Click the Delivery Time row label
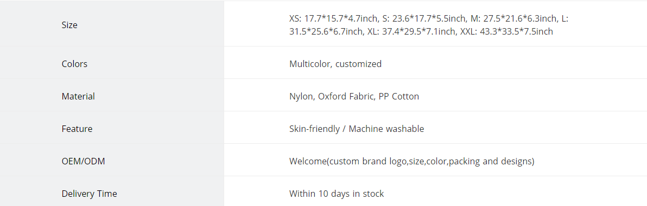Screen dimensions: 647x206 tap(89, 194)
